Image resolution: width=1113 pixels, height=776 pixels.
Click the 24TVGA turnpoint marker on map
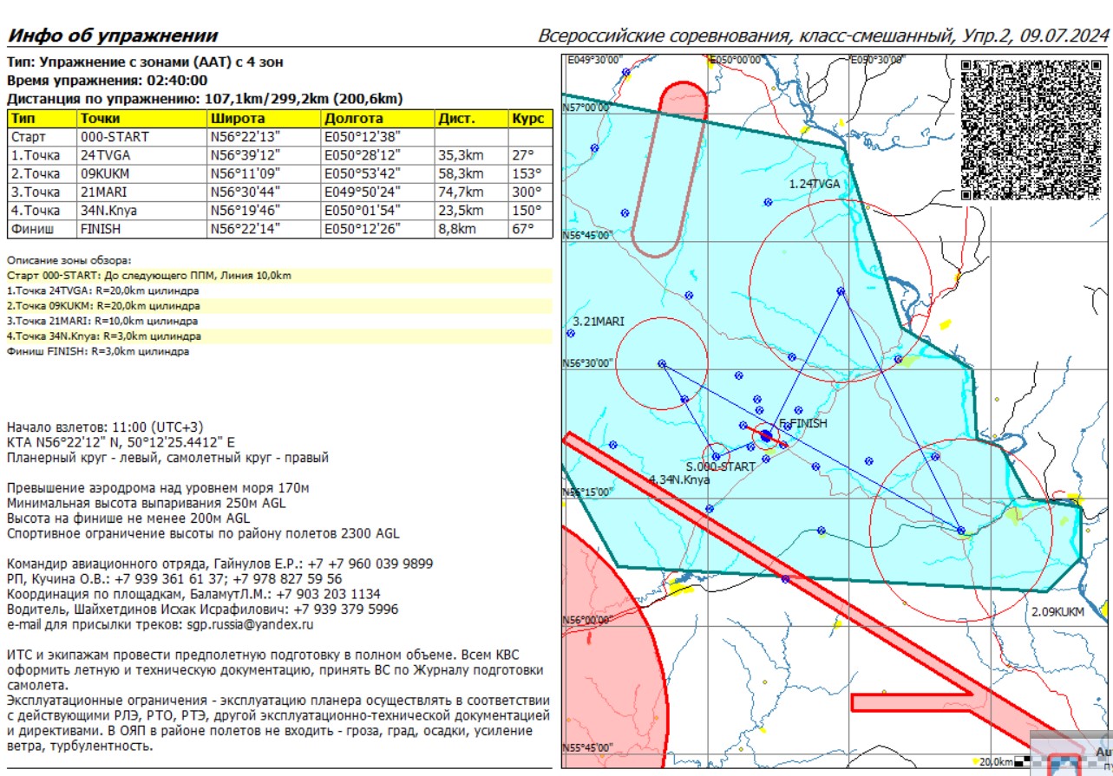pos(840,291)
